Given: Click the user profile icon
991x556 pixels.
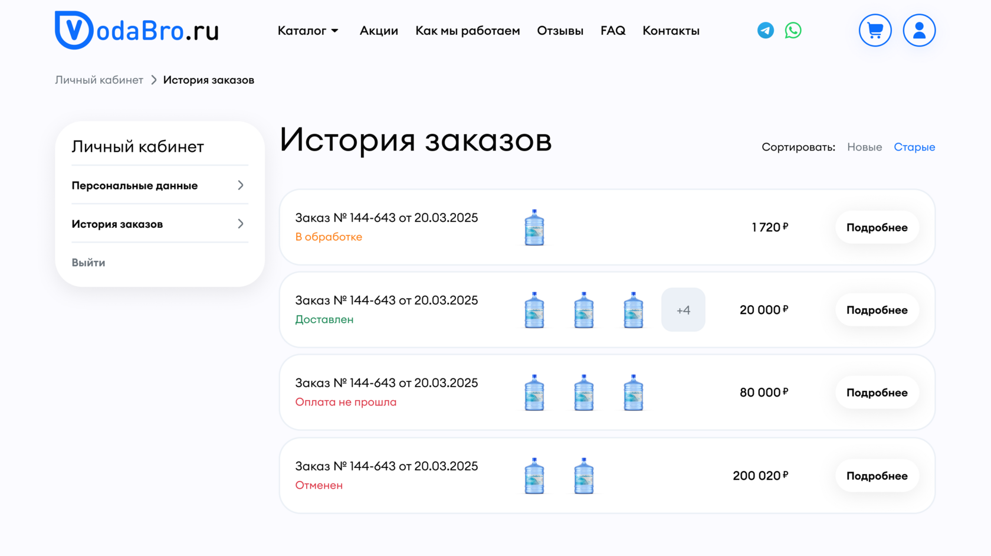Looking at the screenshot, I should pyautogui.click(x=919, y=30).
